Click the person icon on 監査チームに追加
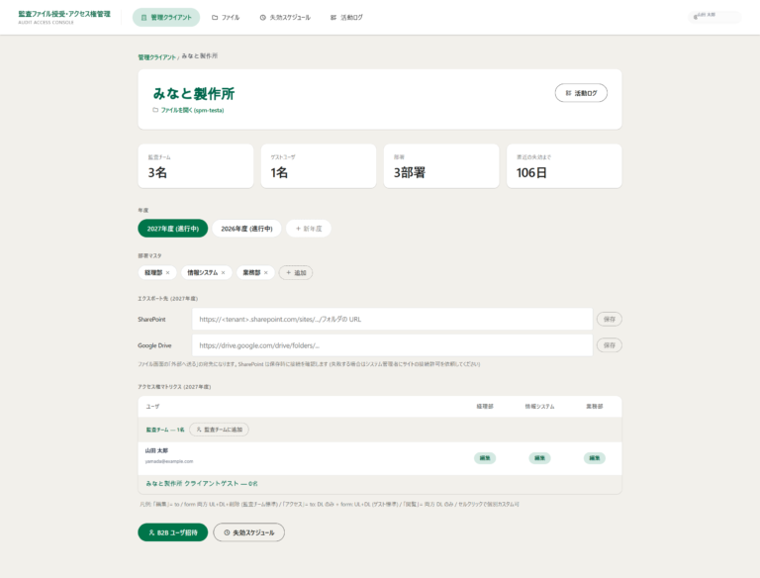The height and width of the screenshot is (578, 760). (x=199, y=430)
